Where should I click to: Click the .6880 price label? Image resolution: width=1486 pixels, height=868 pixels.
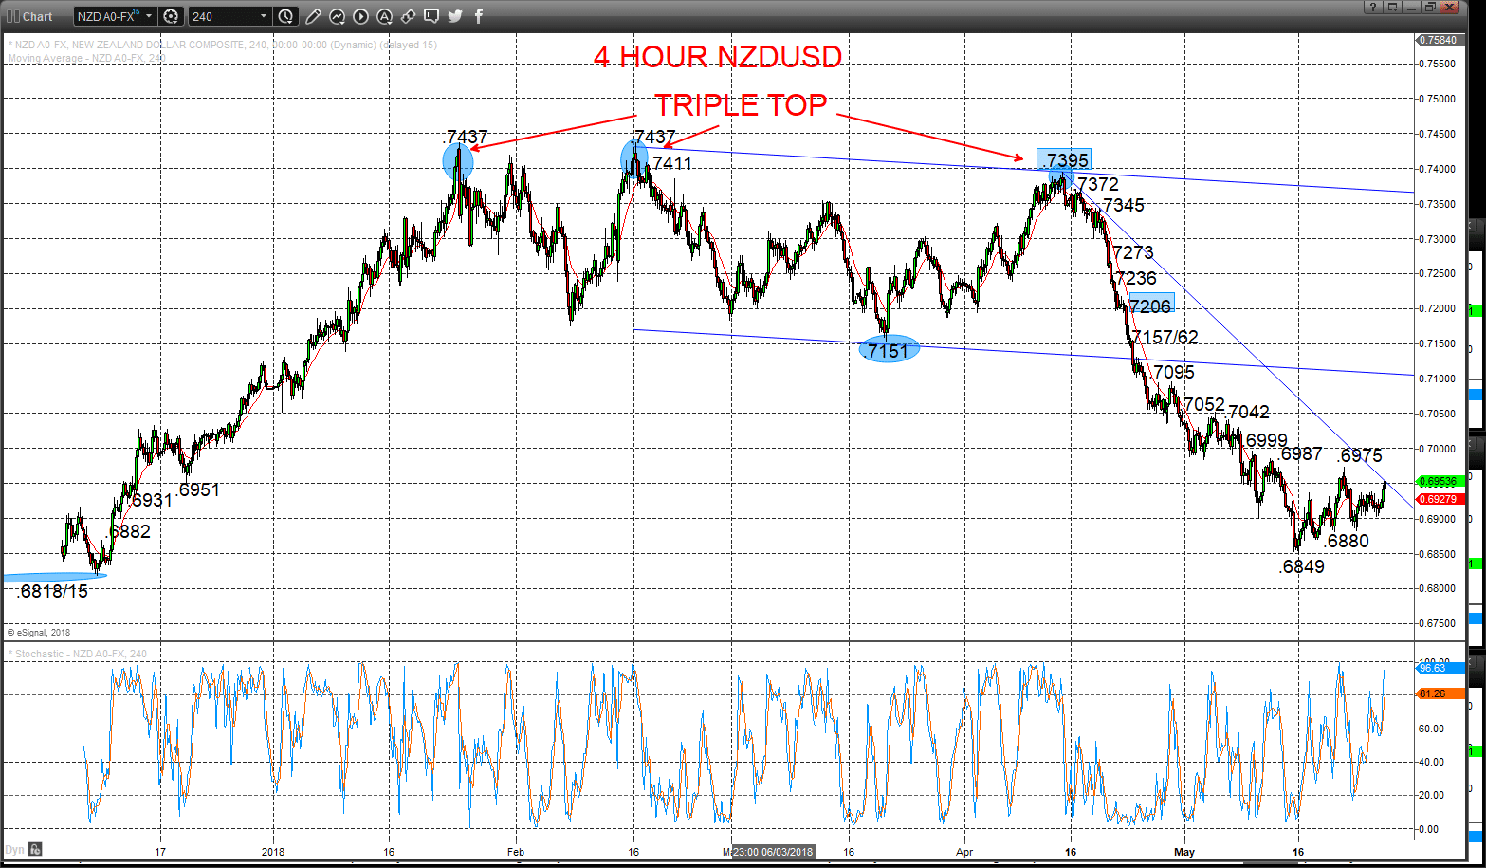tap(1347, 542)
